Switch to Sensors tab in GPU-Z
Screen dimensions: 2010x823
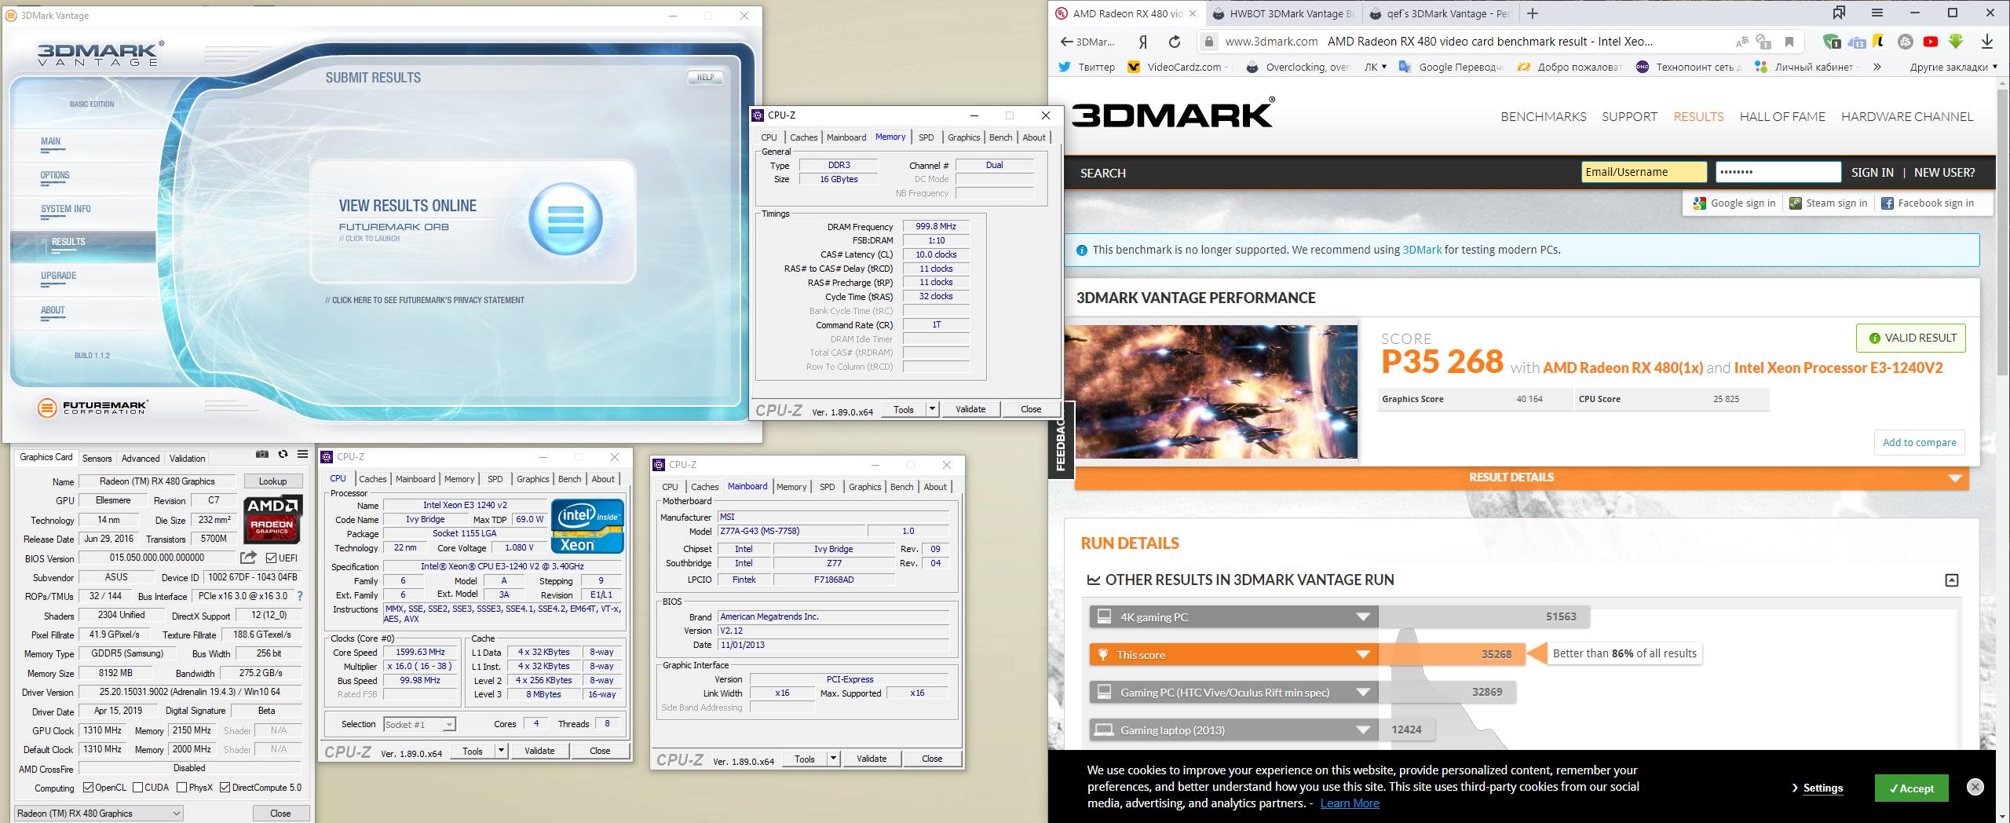click(x=97, y=458)
